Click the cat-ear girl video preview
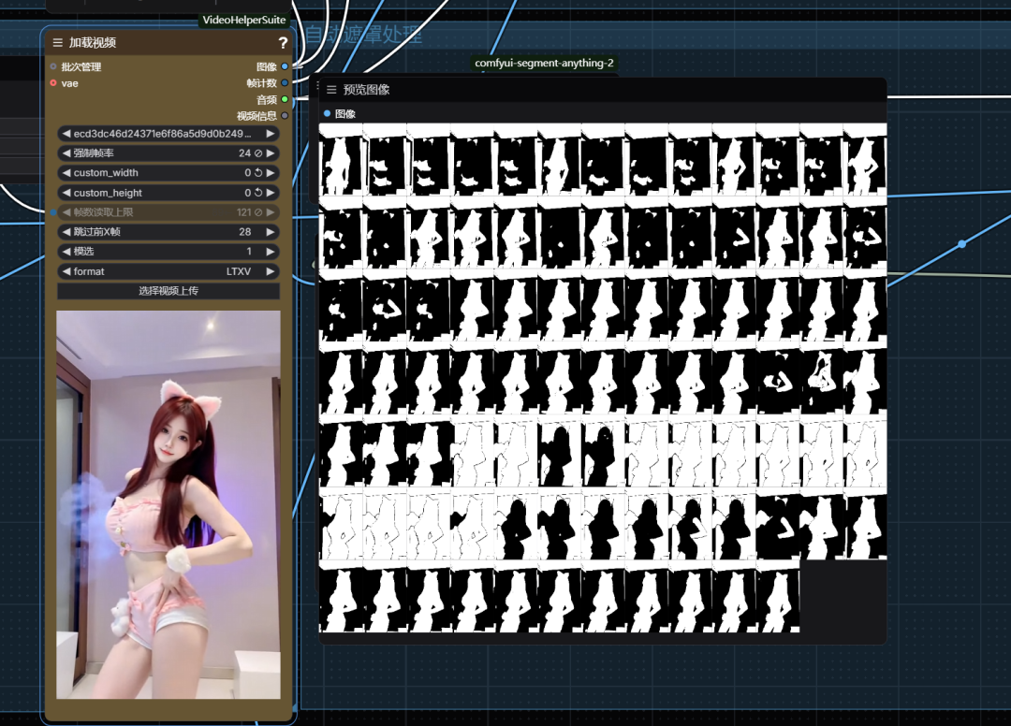The width and height of the screenshot is (1011, 726). [168, 505]
